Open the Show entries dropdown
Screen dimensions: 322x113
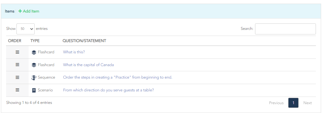(26, 29)
